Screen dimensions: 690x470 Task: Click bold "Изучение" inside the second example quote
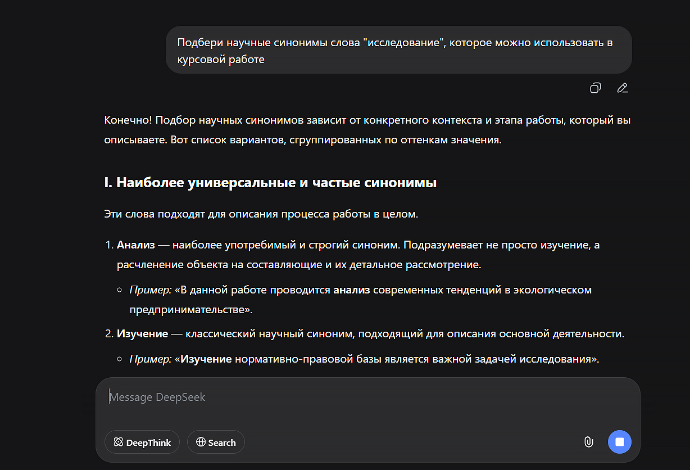pyautogui.click(x=206, y=359)
